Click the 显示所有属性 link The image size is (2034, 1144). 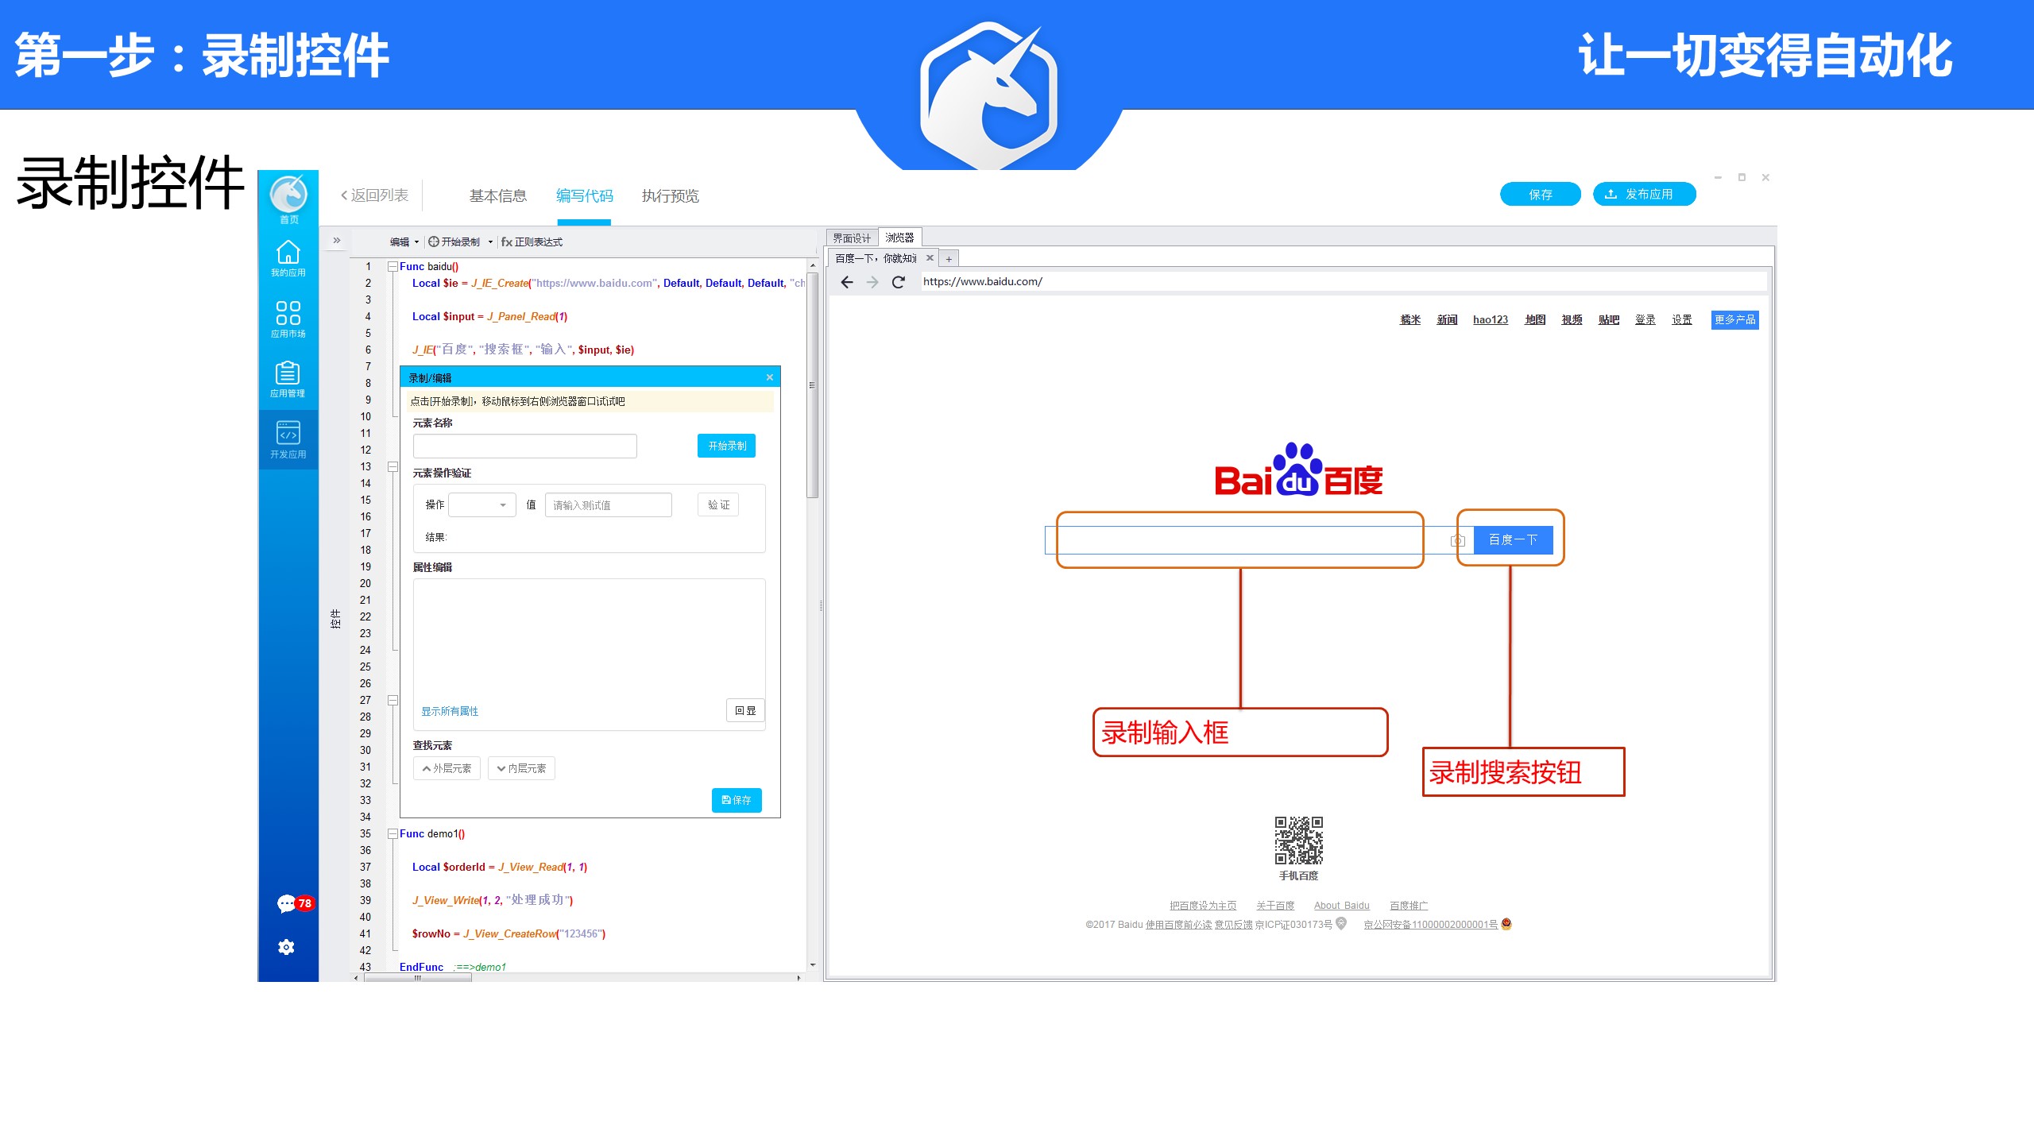[450, 711]
